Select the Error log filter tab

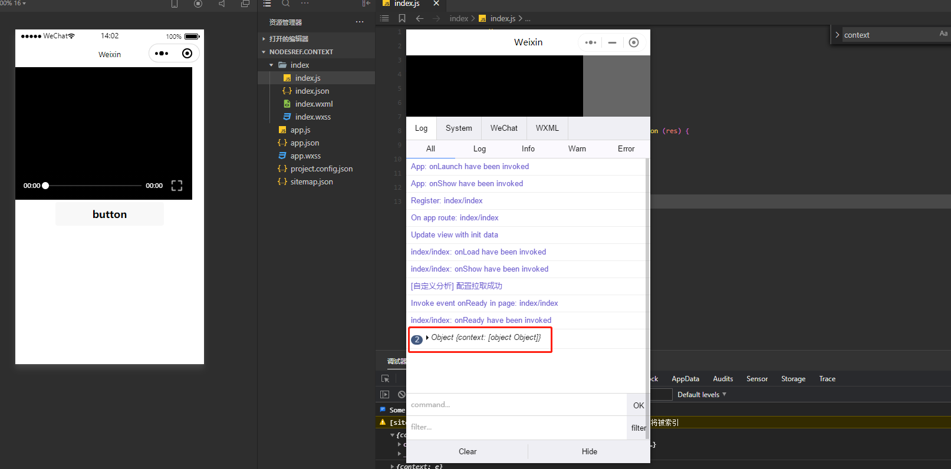[626, 149]
